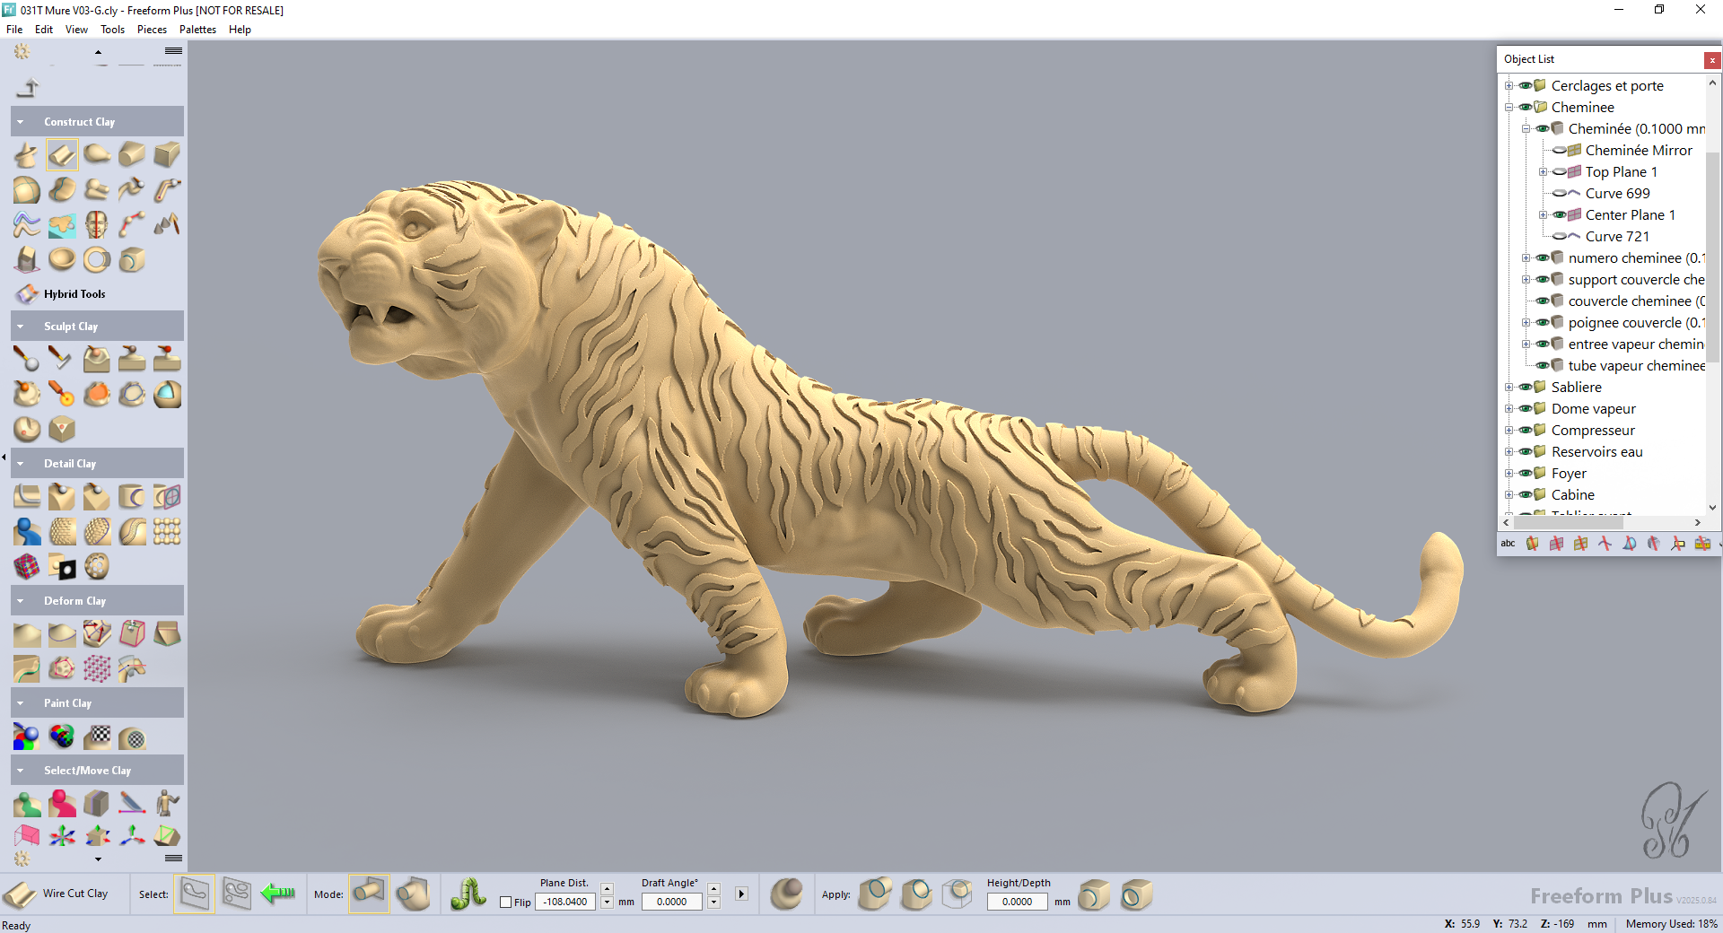Click the abc icon in Object List
The height and width of the screenshot is (933, 1723).
[1508, 544]
